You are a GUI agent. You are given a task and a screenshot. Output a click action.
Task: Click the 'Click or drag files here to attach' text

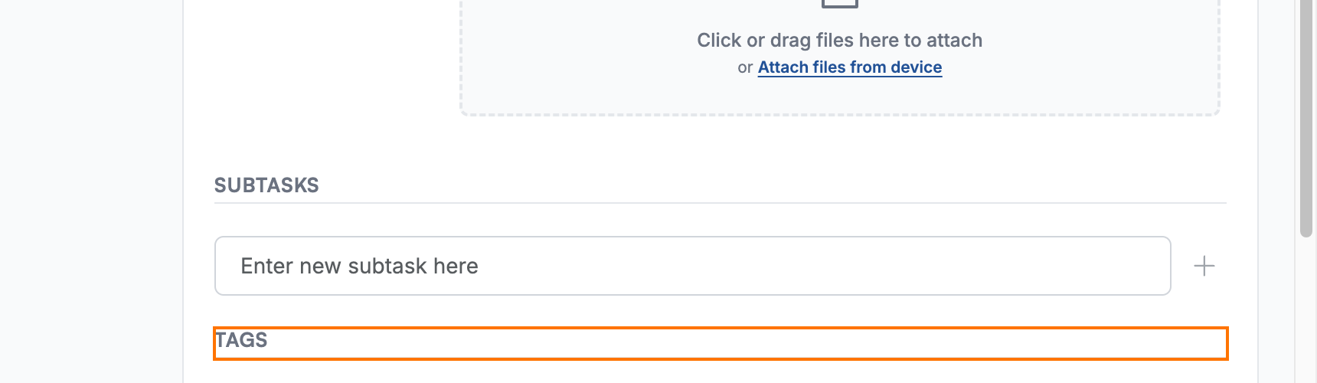pos(840,40)
